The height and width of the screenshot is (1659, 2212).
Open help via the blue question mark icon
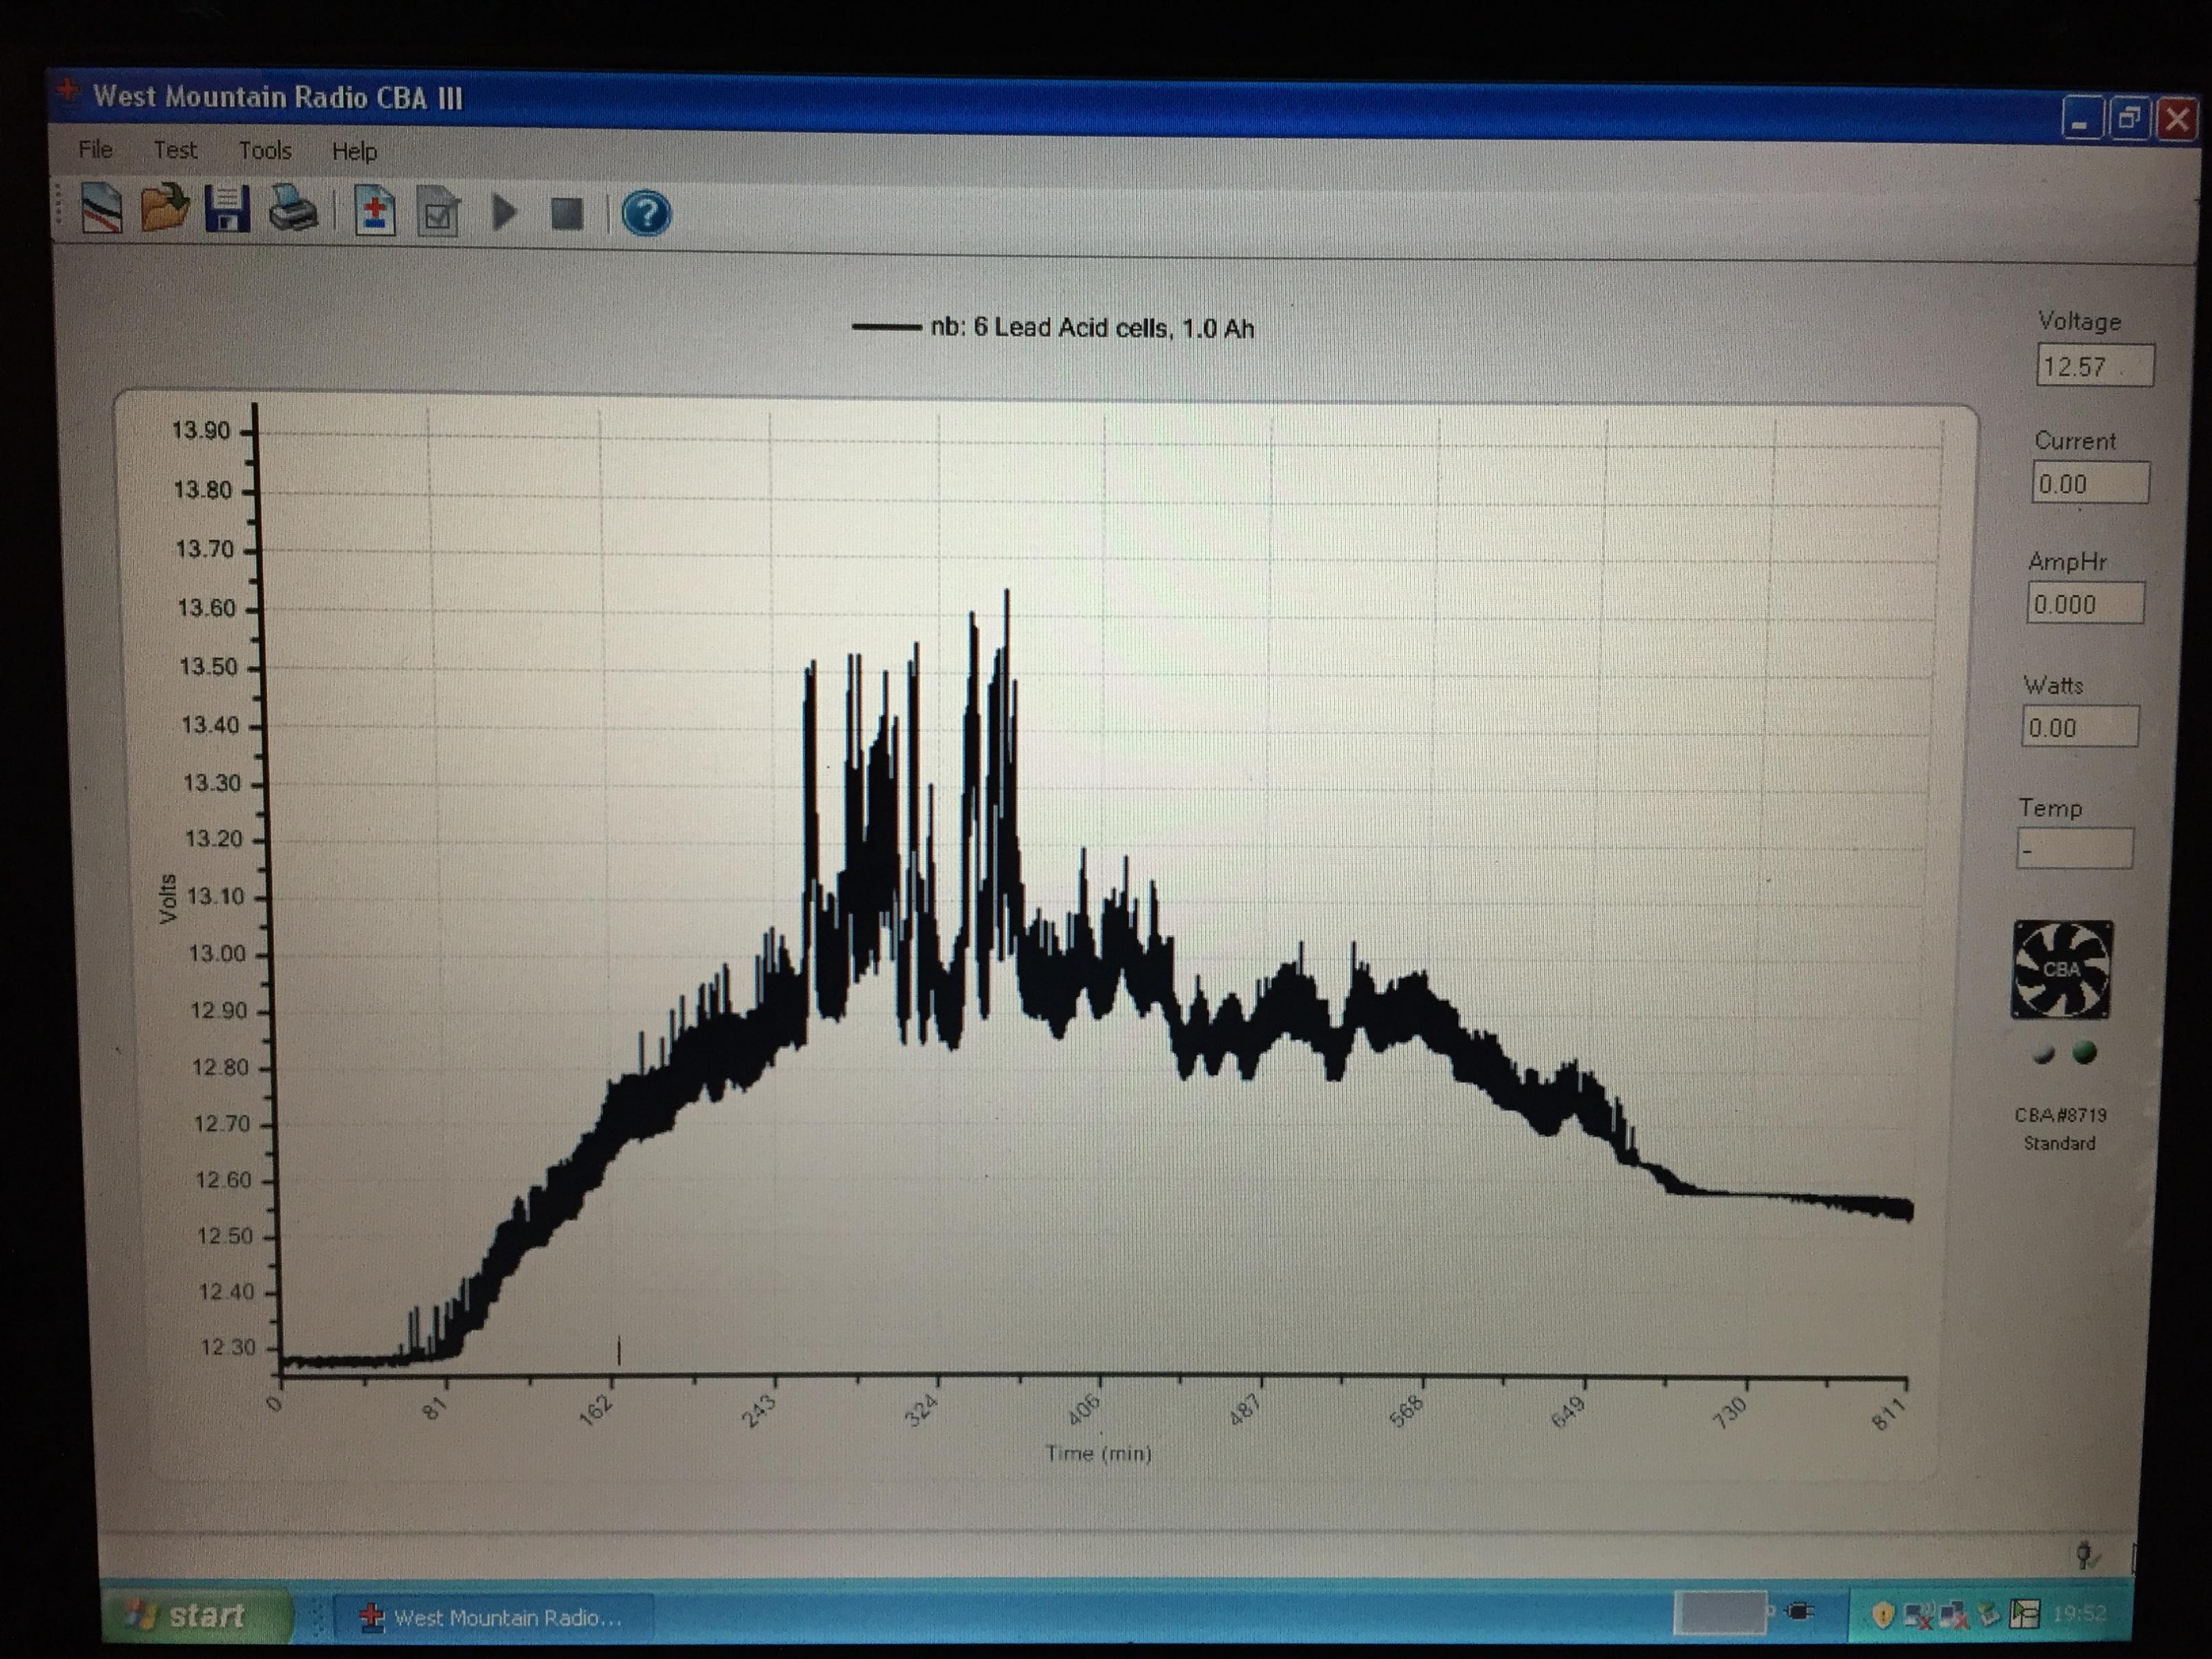pos(646,214)
